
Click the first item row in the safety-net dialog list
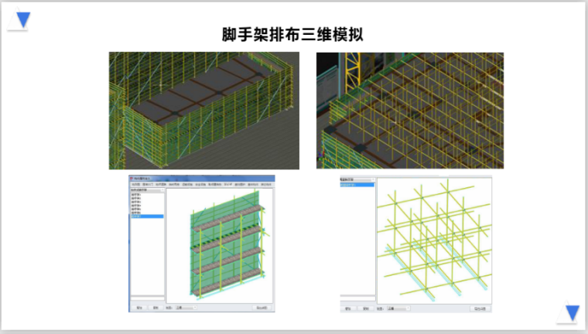point(147,195)
